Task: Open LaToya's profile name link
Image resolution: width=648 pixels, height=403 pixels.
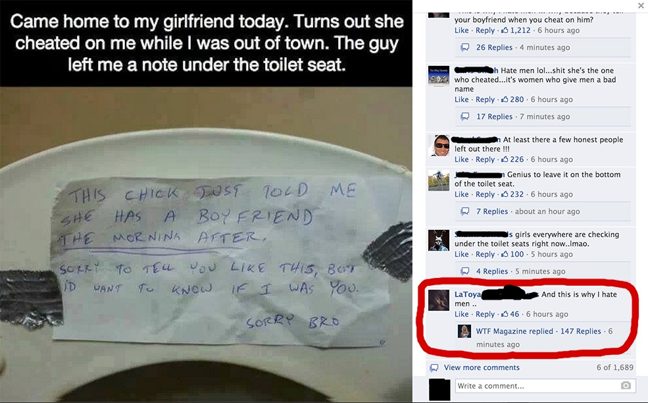Action: [468, 294]
